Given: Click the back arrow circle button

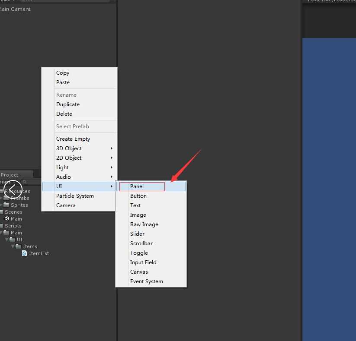Looking at the screenshot, I should coord(13,189).
